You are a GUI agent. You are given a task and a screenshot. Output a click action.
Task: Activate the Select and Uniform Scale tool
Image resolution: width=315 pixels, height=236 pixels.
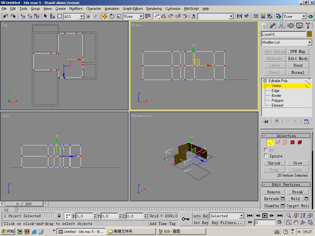pos(119,16)
